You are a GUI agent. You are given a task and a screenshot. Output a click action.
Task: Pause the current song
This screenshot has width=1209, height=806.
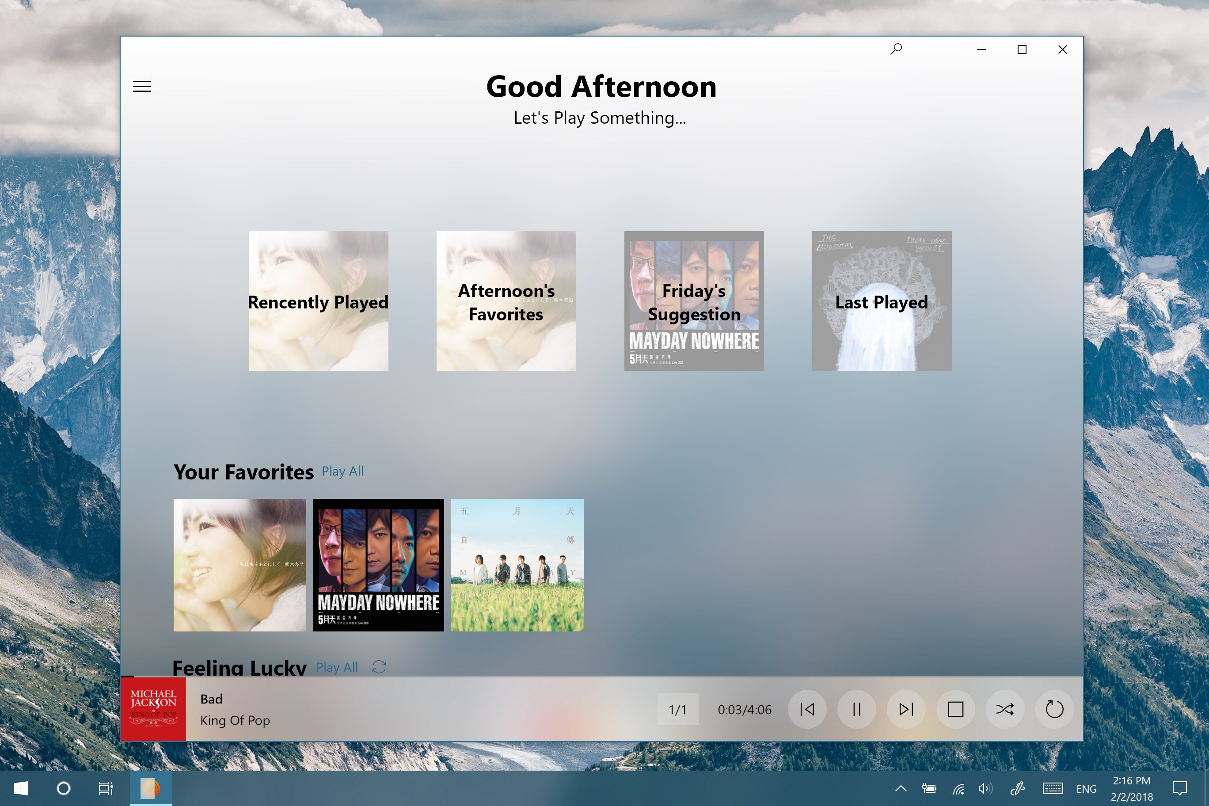coord(856,709)
